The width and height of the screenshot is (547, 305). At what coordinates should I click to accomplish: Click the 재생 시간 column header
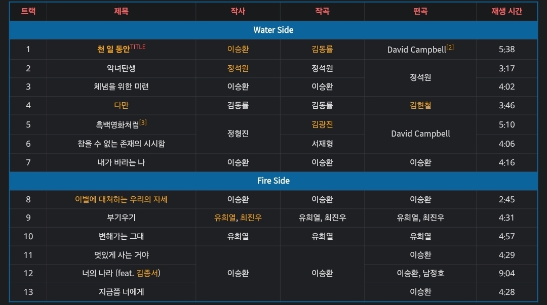[x=506, y=11]
